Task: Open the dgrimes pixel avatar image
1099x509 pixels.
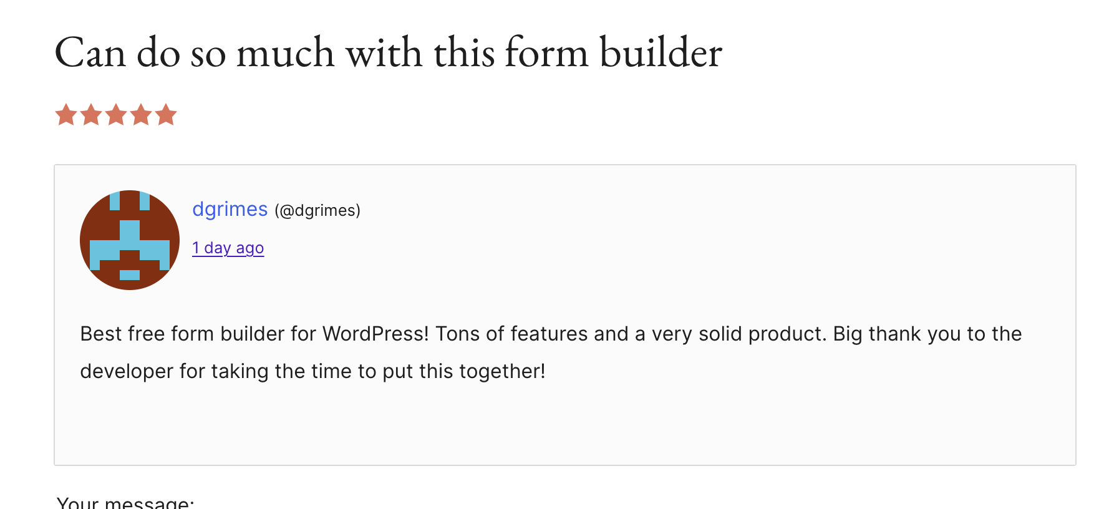Action: (x=130, y=240)
